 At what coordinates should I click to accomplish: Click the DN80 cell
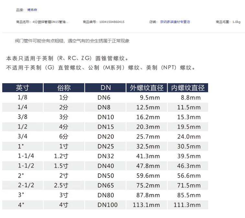pyautogui.click(x=106, y=195)
